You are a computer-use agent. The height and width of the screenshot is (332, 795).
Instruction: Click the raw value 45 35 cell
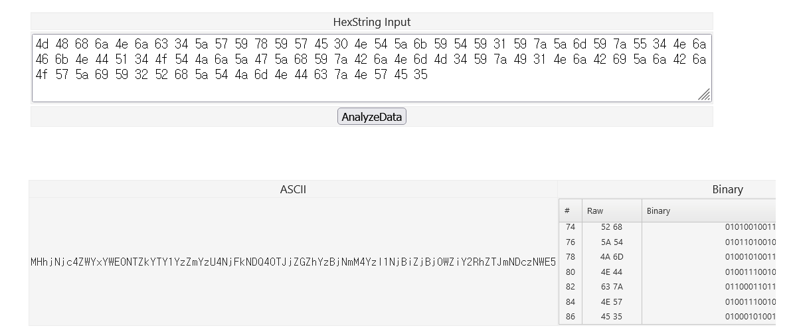(x=611, y=317)
